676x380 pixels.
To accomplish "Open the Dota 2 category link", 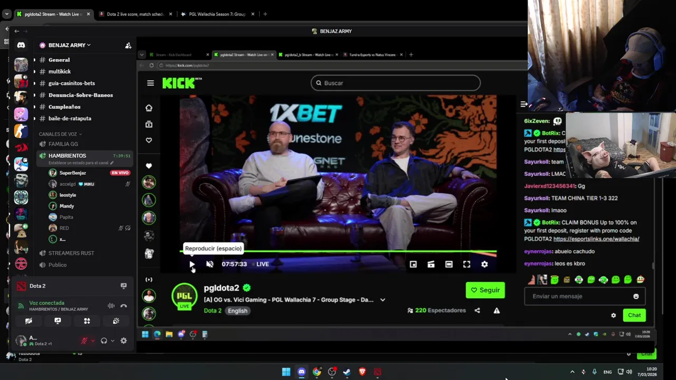I will point(212,310).
